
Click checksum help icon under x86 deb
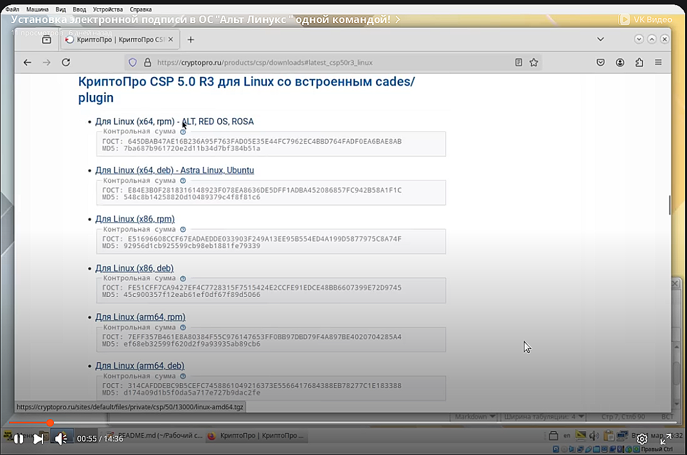pyautogui.click(x=183, y=278)
